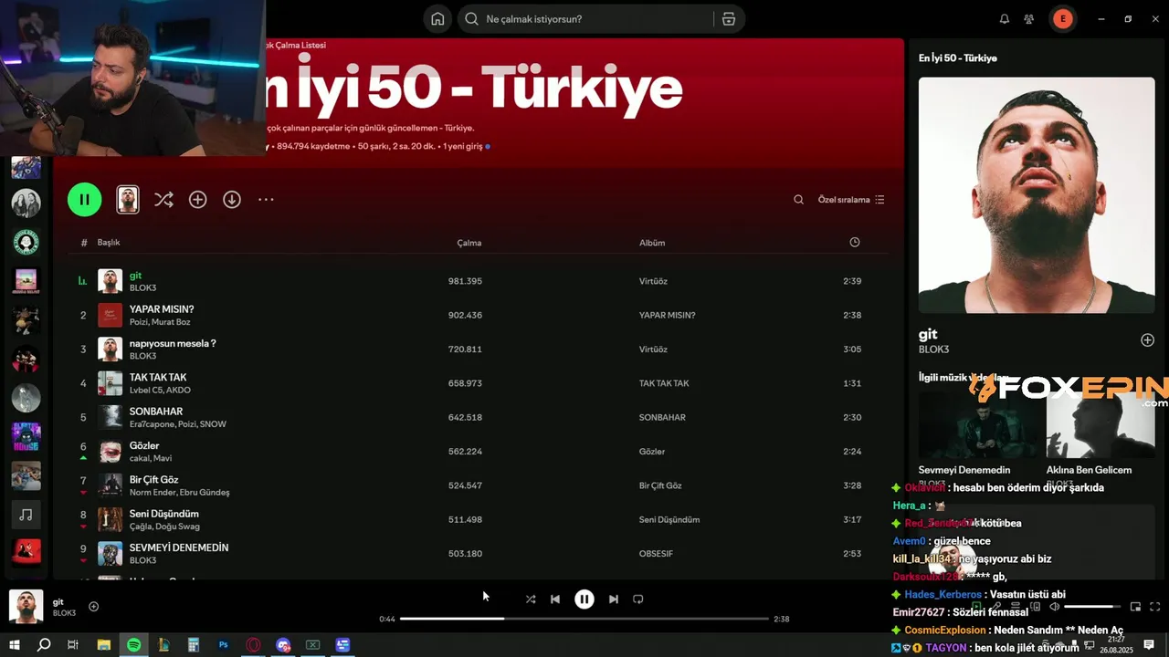Toggle playlist shuffle in the action bar
Viewport: 1169px width, 657px height.
pyautogui.click(x=163, y=199)
